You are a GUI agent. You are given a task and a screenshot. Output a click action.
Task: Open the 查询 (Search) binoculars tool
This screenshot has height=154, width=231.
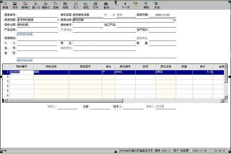pos(106,5)
